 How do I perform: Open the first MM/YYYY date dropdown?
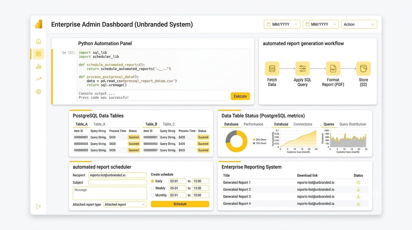[282, 24]
